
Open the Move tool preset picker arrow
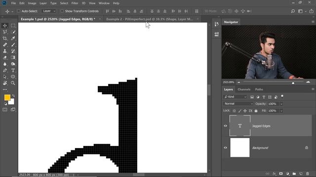[x=12, y=12]
